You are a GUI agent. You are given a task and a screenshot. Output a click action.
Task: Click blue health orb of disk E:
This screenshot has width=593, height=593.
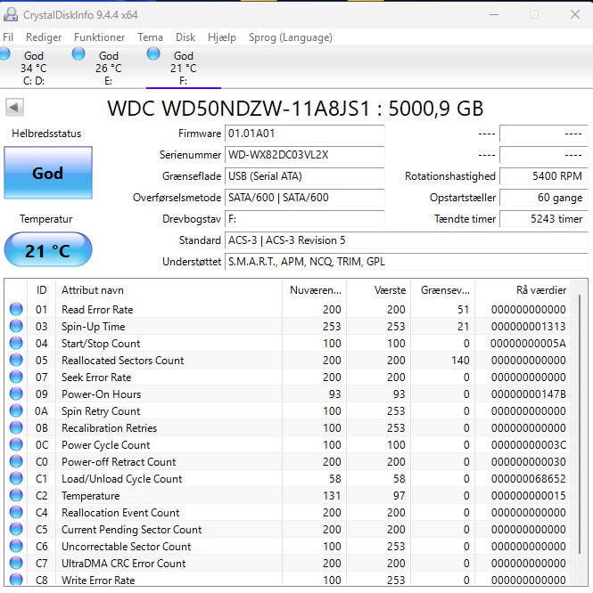78,53
